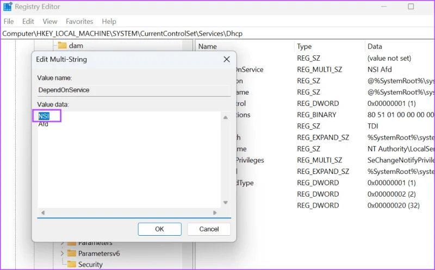The width and height of the screenshot is (435, 270).
Task: Select the REG_BINARY type cell
Action: click(x=316, y=115)
